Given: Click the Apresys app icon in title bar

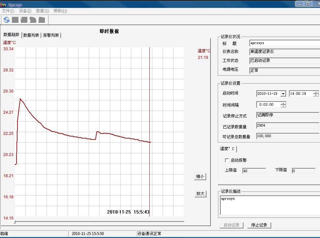Looking at the screenshot, I should click(3, 4).
